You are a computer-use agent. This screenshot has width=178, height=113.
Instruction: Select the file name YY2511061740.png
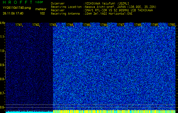point(17,8)
